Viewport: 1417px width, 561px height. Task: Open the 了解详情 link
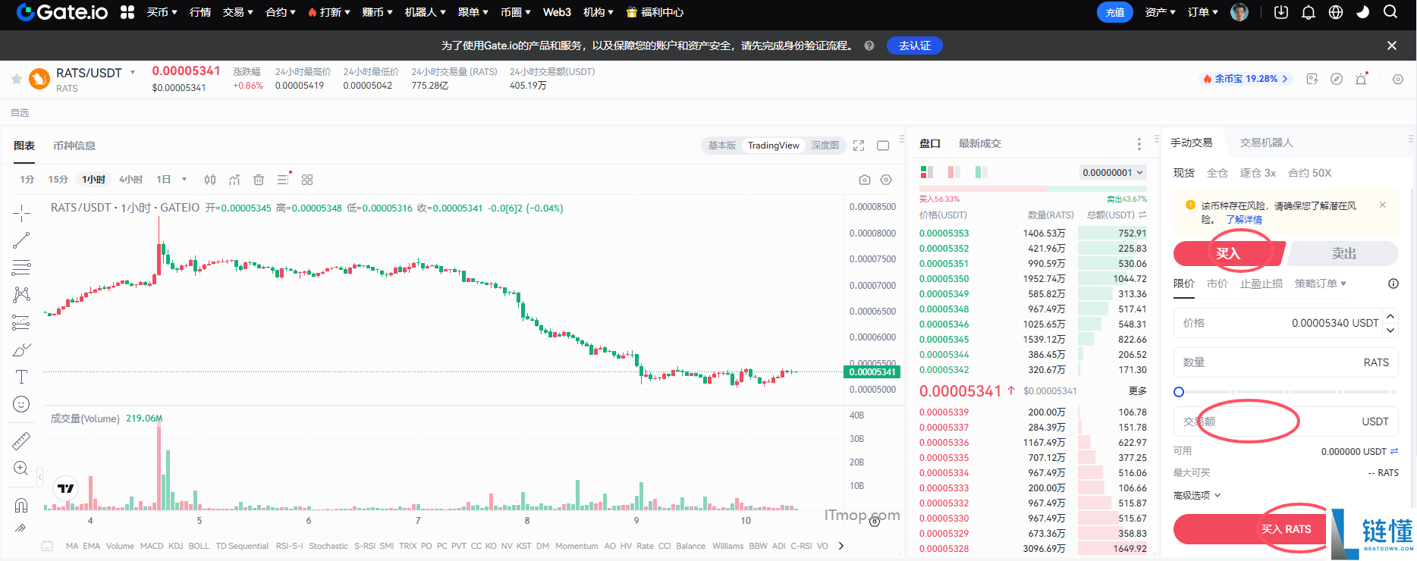tap(1244, 220)
